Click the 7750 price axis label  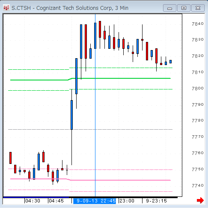(198, 169)
